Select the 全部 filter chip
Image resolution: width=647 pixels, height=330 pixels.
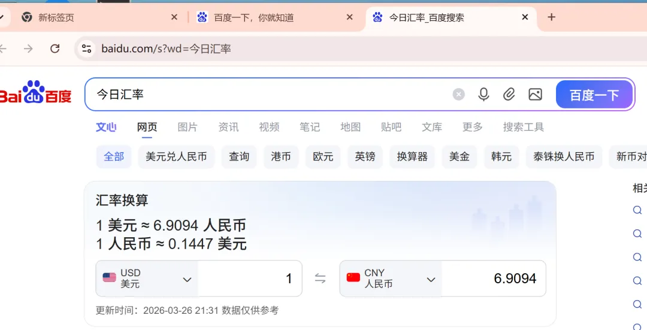click(x=114, y=157)
